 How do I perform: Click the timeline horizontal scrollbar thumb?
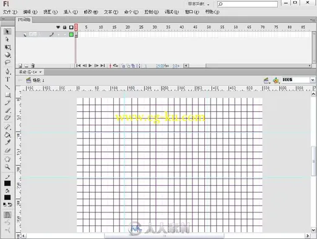[197, 65]
